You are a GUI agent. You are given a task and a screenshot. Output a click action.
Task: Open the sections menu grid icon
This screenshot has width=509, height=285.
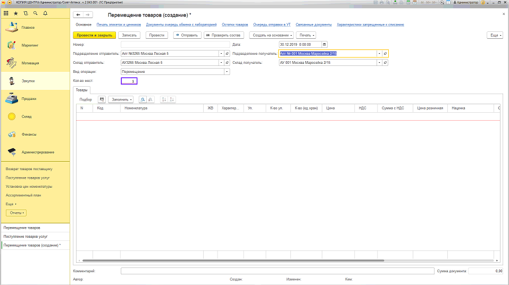tap(6, 13)
